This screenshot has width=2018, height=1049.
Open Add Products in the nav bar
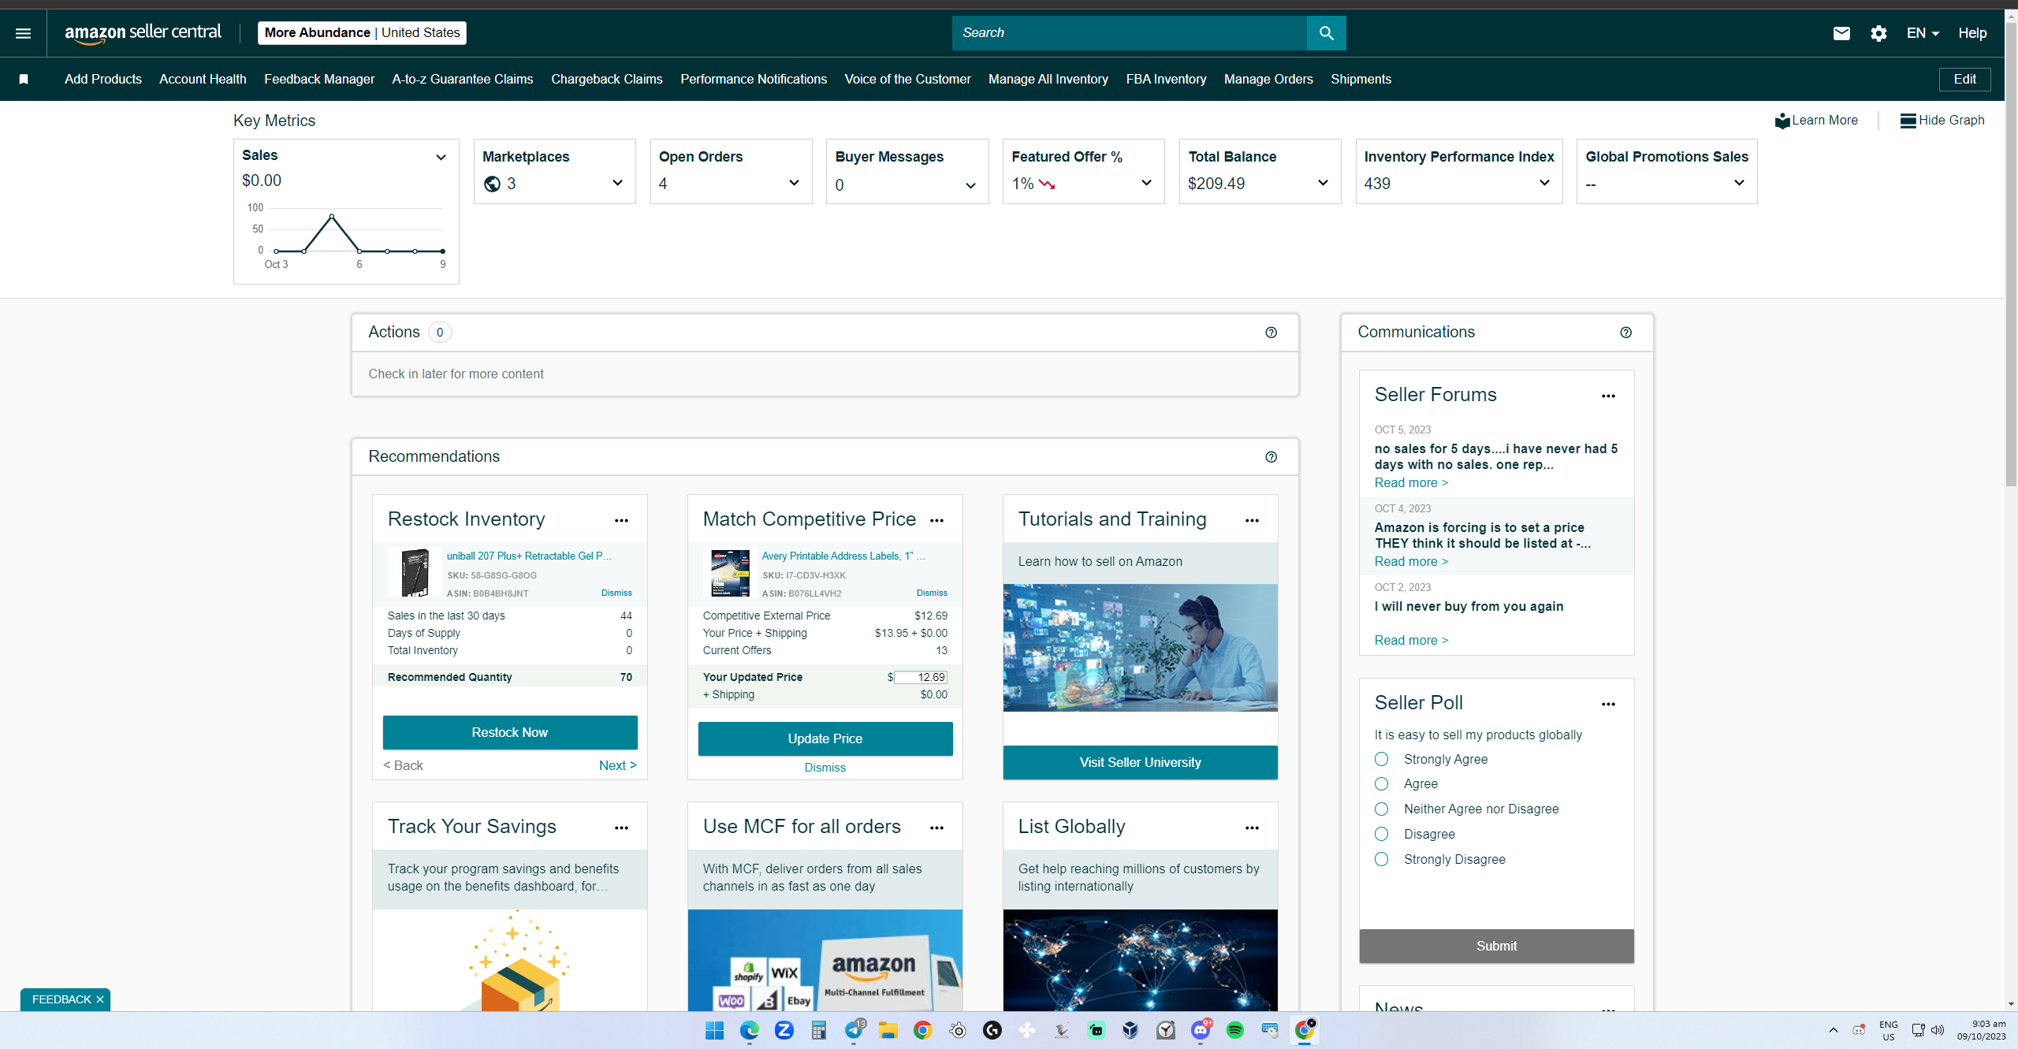tap(103, 79)
